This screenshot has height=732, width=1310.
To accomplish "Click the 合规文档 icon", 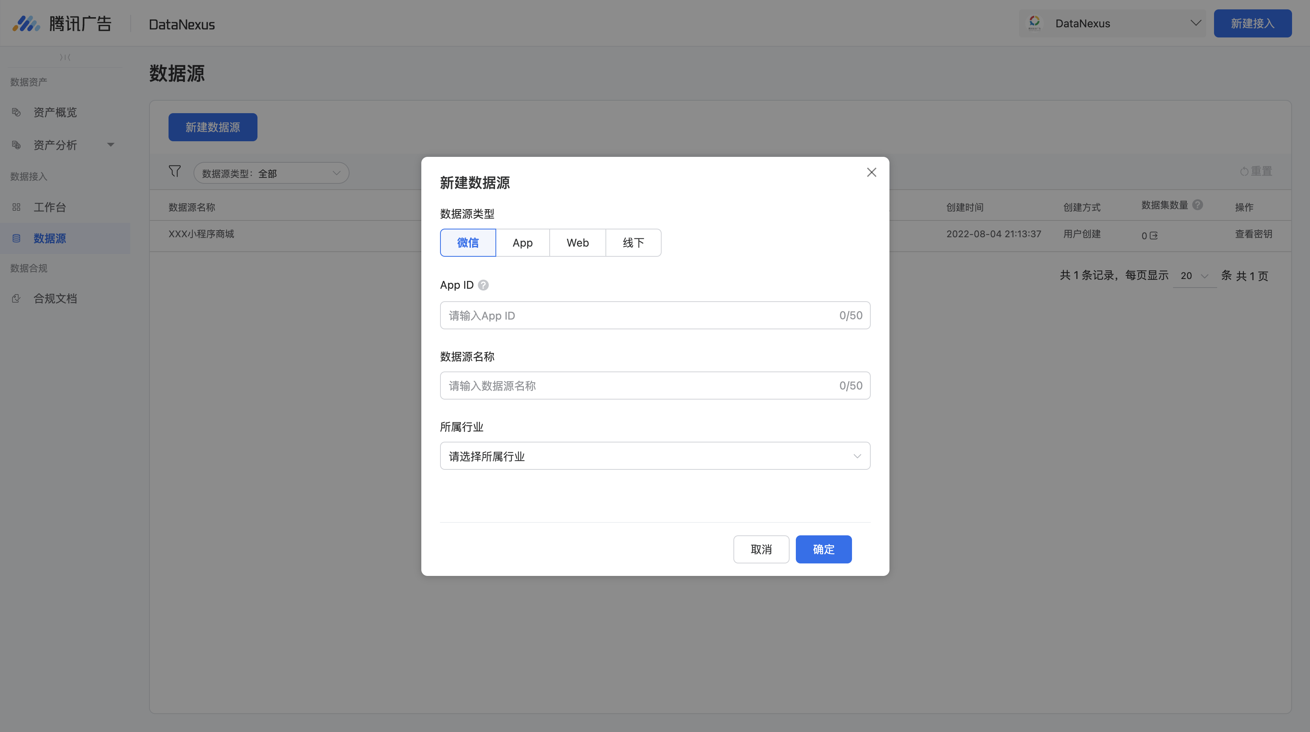I will [x=16, y=298].
